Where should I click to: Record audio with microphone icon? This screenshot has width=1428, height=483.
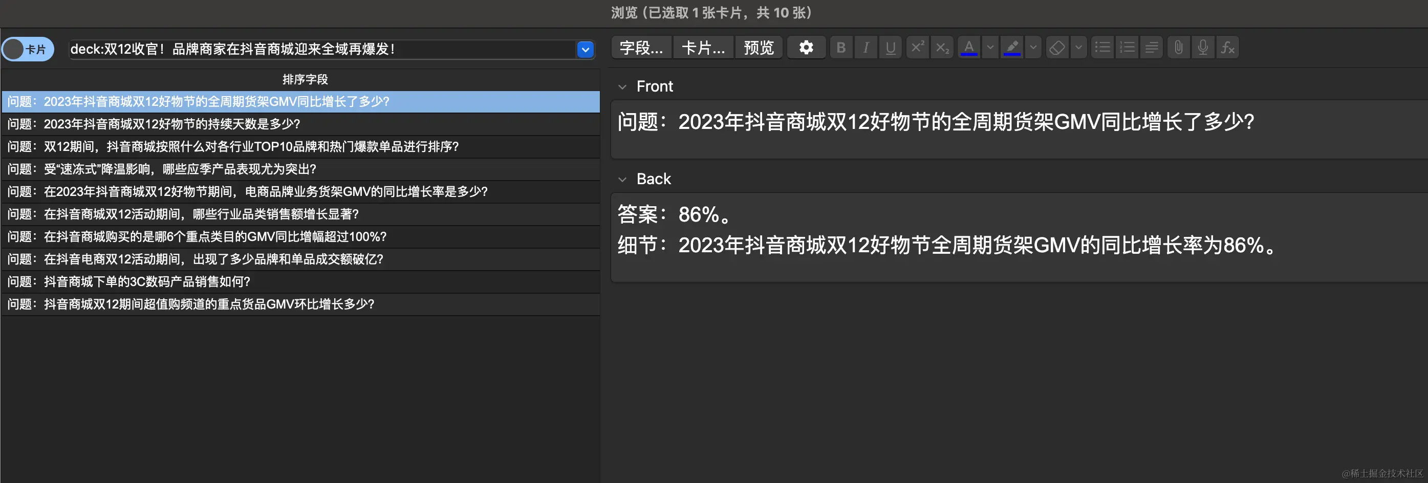(x=1203, y=48)
